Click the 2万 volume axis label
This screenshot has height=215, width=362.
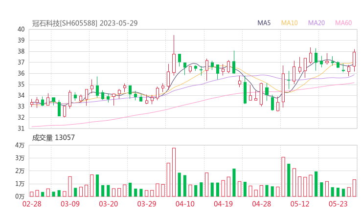[x=20, y=171]
